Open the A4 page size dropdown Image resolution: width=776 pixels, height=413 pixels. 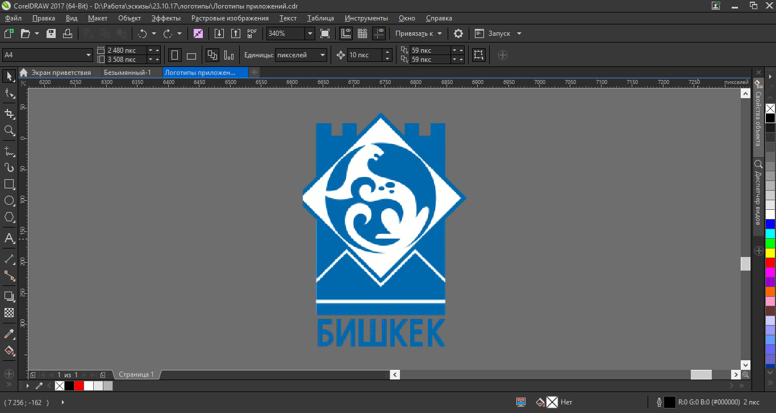point(89,55)
